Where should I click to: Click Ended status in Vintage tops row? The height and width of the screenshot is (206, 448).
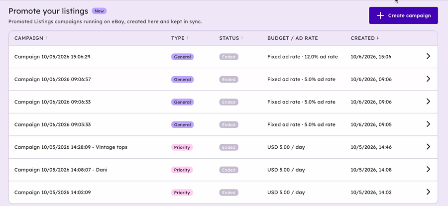point(229,147)
